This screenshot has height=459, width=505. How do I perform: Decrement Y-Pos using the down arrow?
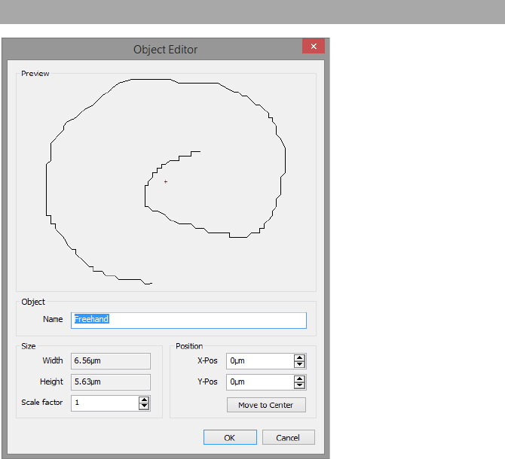(299, 386)
